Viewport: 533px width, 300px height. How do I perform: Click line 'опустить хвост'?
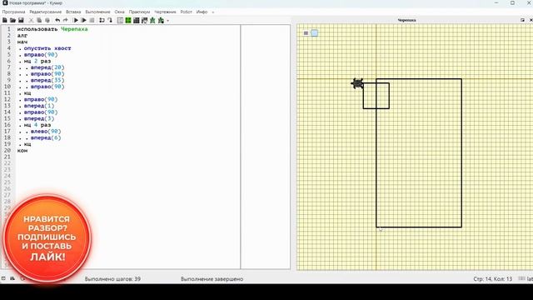[x=47, y=48]
